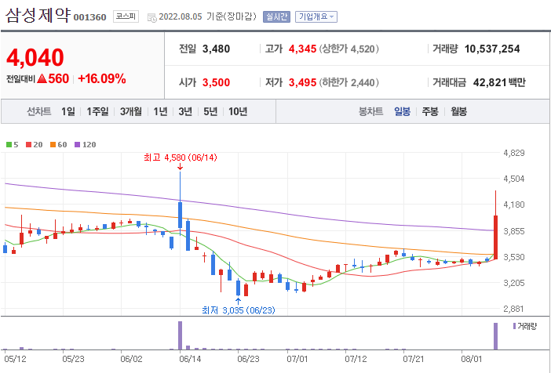Click the 06/14 volume bar

tap(181, 335)
